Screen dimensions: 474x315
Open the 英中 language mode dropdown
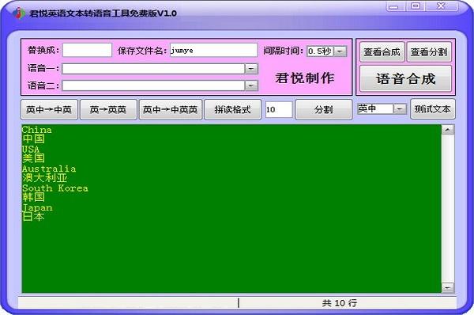tap(400, 108)
